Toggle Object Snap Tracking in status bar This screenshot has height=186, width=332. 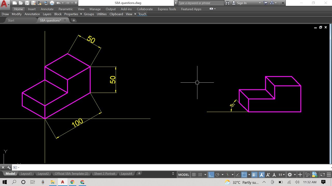click(x=238, y=175)
